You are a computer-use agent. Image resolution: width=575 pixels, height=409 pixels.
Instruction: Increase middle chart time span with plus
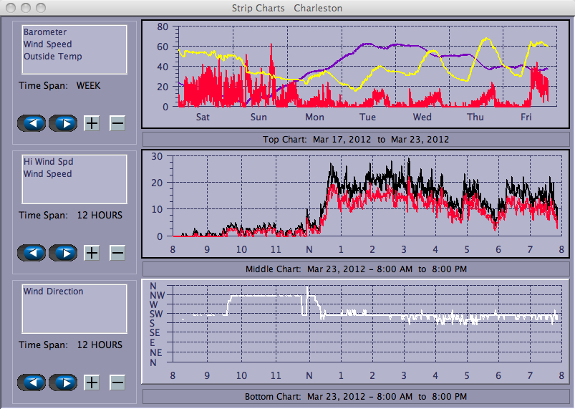pyautogui.click(x=92, y=253)
